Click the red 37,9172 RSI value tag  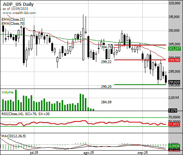pyautogui.click(x=174, y=124)
